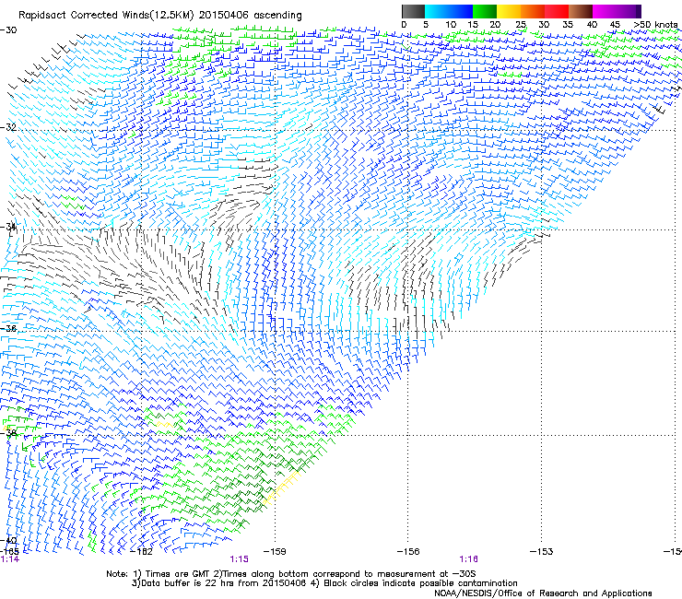Image resolution: width=682 pixels, height=599 pixels.
Task: Click the '>50 knots' legend label
Action: pos(655,25)
